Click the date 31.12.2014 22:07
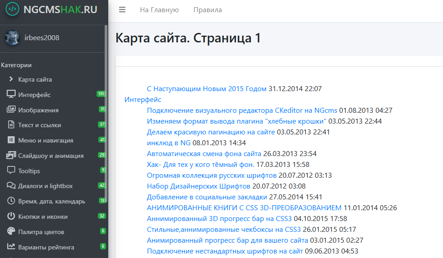 pos(295,89)
